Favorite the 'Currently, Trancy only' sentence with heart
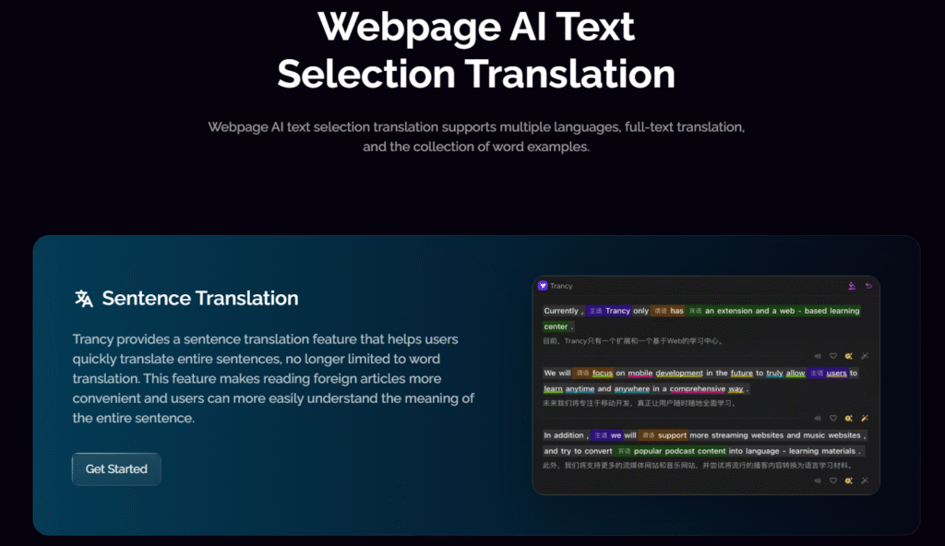This screenshot has width=945, height=546. (833, 356)
